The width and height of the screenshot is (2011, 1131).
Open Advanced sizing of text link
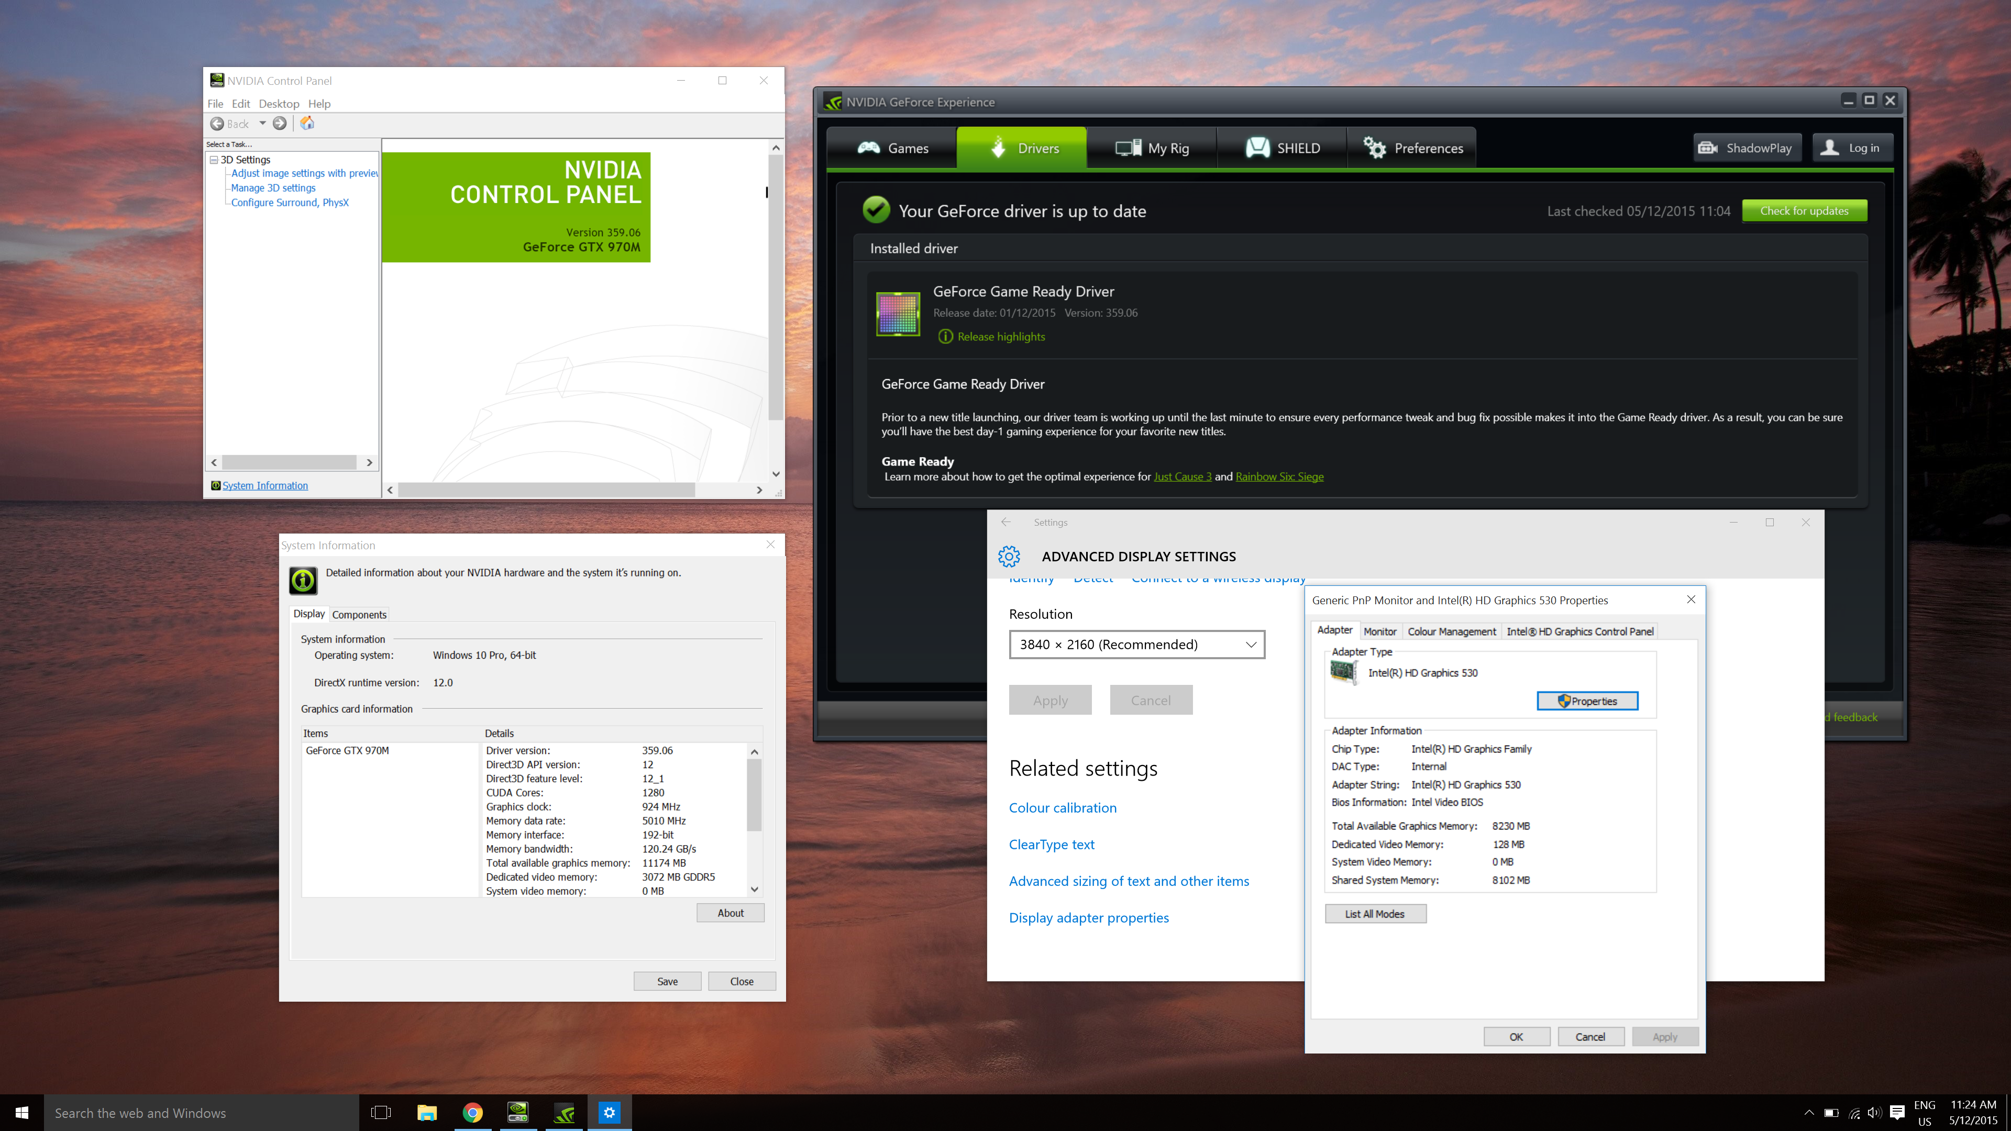pyautogui.click(x=1129, y=881)
